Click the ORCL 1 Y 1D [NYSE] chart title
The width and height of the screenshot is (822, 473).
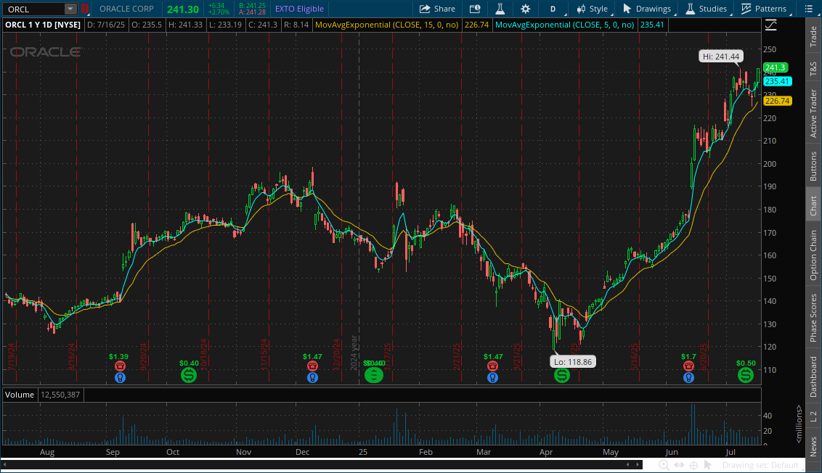click(x=43, y=25)
